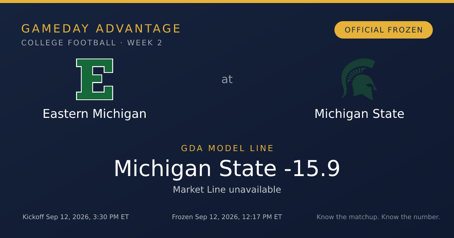This screenshot has width=454, height=238.
Task: Click the 'at' text between teams
Action: (x=227, y=79)
